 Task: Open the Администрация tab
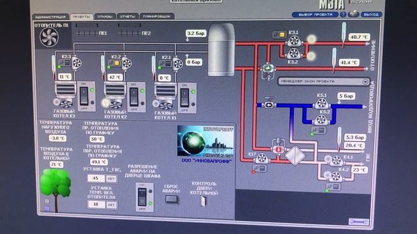point(50,17)
